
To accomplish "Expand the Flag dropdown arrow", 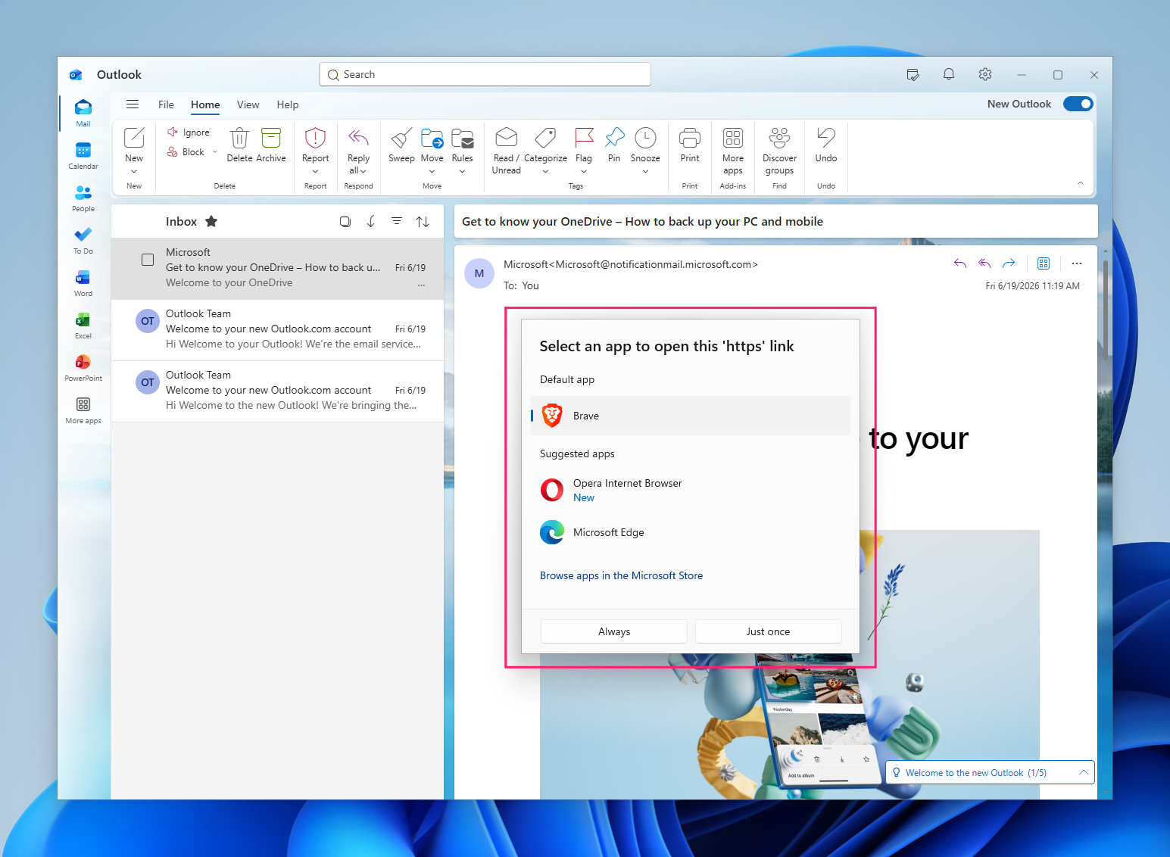I will pos(584,172).
